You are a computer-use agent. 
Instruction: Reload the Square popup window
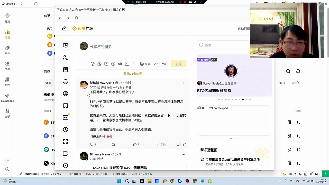tap(76, 18)
